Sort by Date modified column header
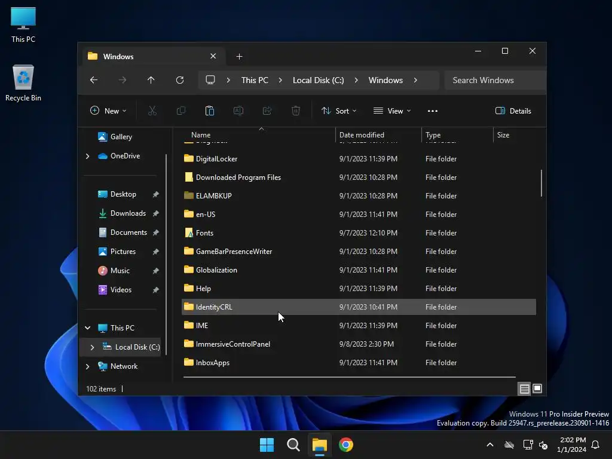The width and height of the screenshot is (612, 459). click(x=378, y=134)
